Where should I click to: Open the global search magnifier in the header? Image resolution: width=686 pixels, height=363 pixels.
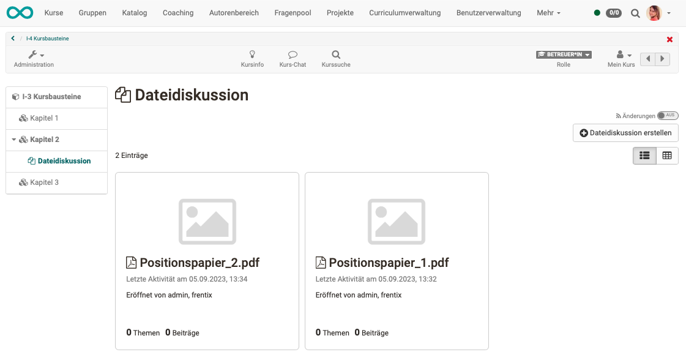[x=635, y=12]
